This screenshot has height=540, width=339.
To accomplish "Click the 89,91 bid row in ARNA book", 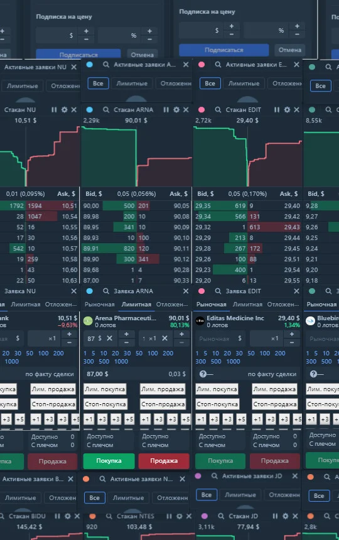I will pos(136,248).
